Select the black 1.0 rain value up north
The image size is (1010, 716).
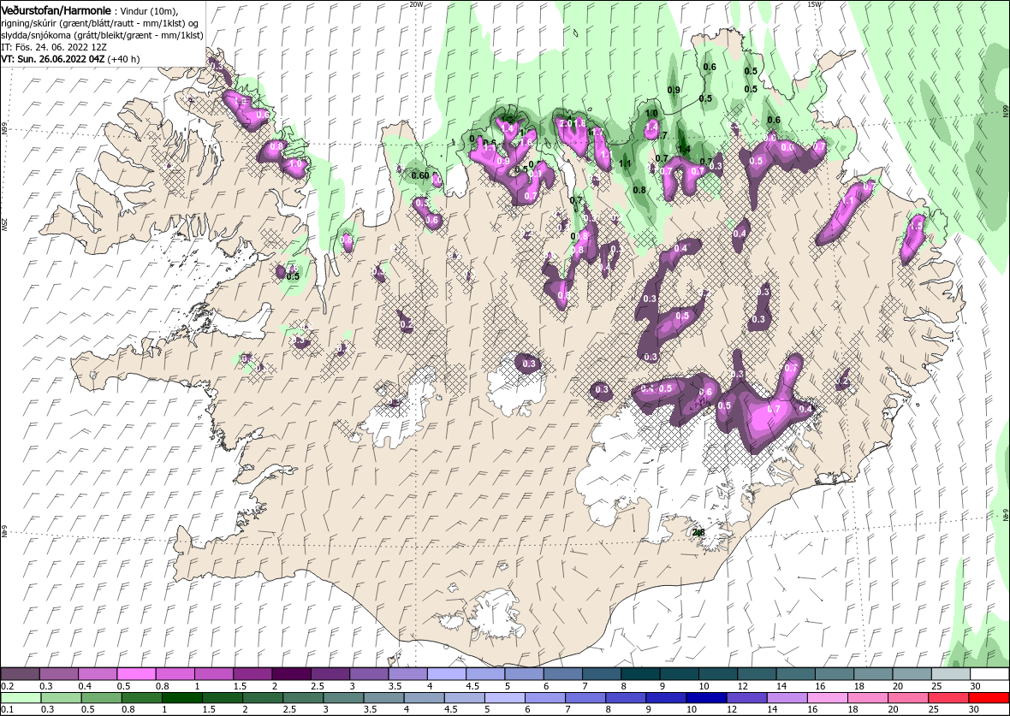tap(652, 113)
